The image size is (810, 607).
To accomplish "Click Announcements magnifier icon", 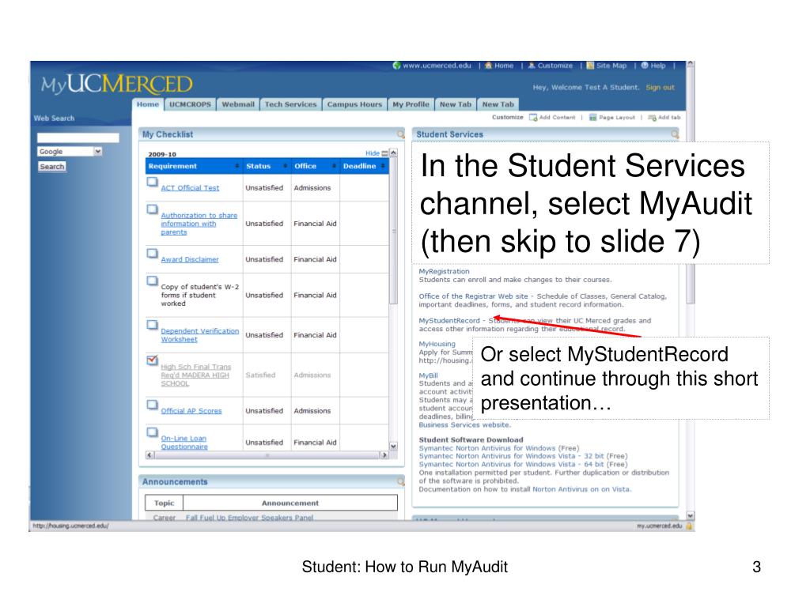I will click(x=400, y=481).
